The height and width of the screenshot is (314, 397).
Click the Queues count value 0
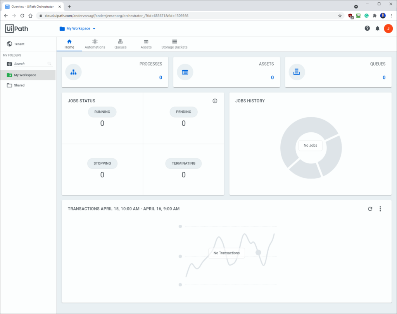pyautogui.click(x=384, y=78)
